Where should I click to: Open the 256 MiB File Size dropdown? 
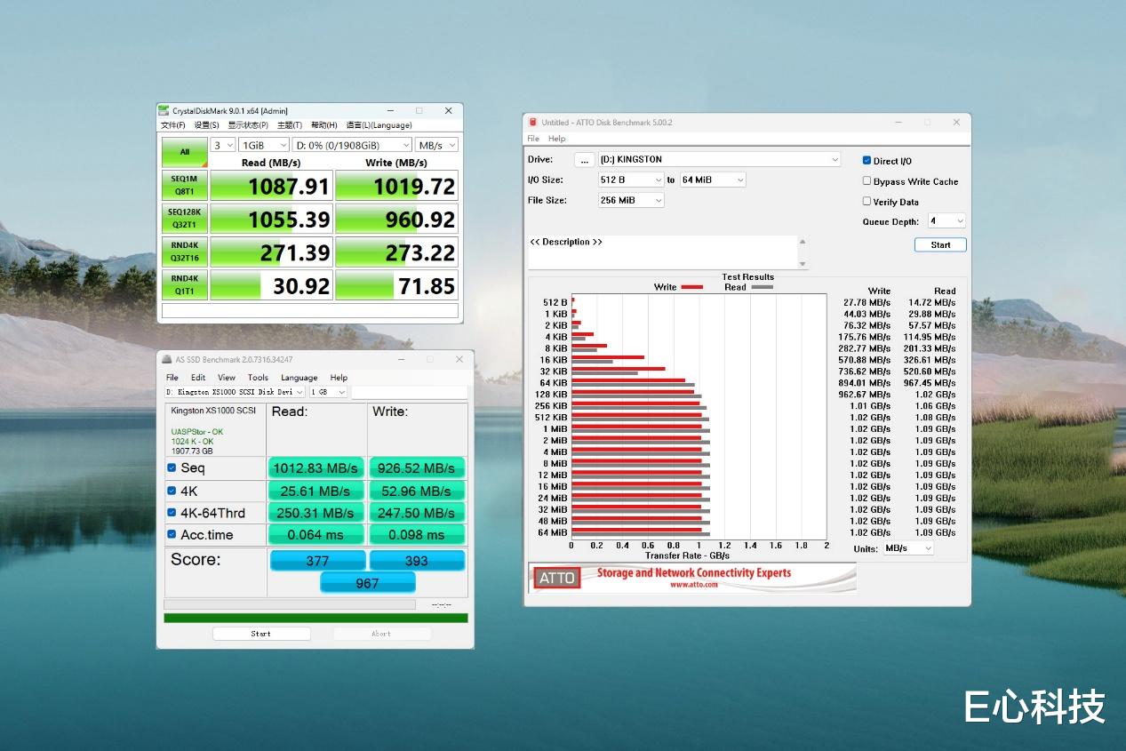pyautogui.click(x=632, y=200)
